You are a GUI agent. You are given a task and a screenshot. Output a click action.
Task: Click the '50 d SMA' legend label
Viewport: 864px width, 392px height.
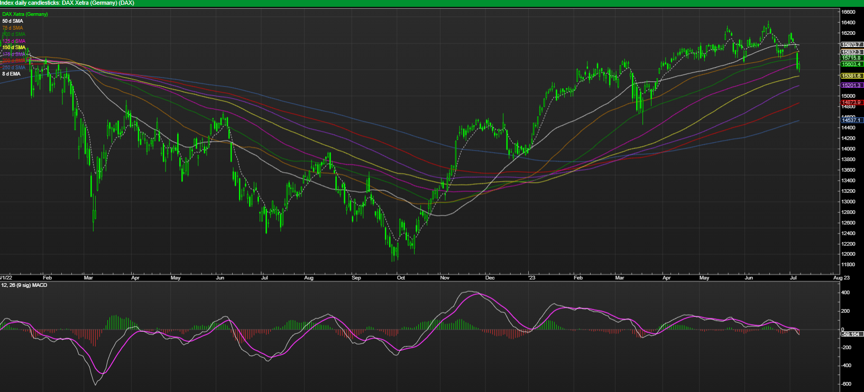pos(13,21)
